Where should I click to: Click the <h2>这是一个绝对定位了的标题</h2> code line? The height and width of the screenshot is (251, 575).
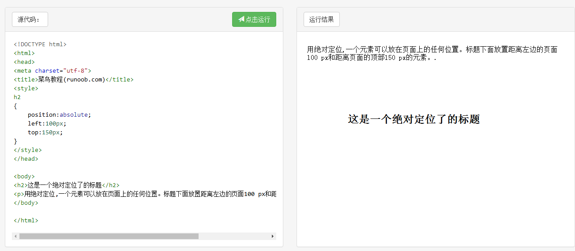(x=67, y=185)
